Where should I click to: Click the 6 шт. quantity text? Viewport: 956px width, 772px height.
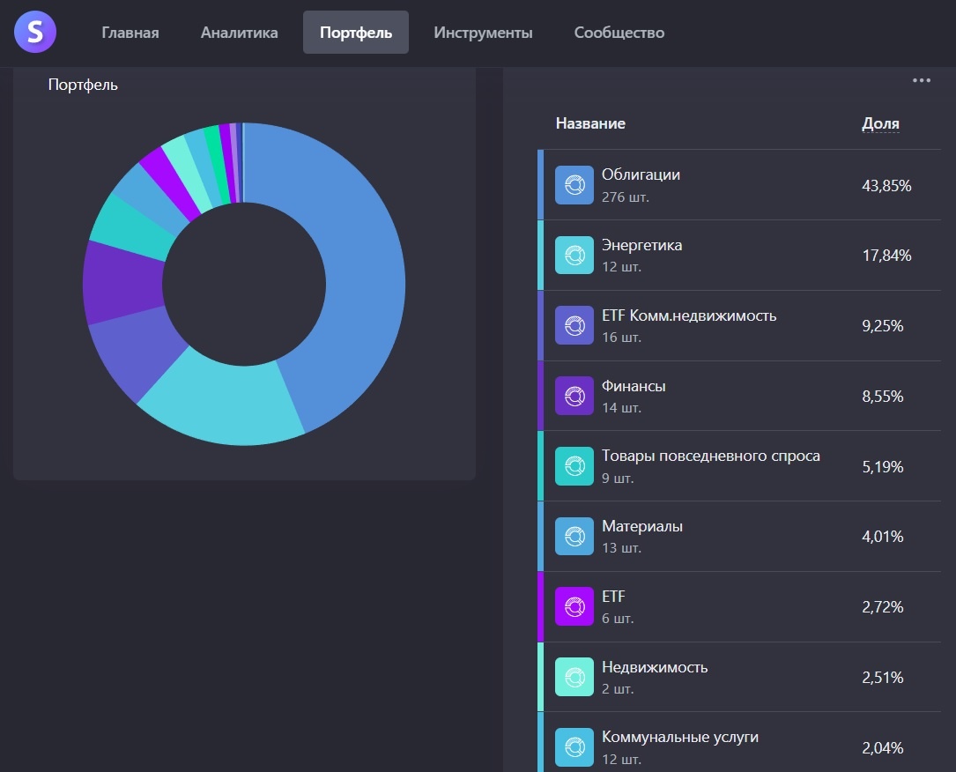pos(618,619)
